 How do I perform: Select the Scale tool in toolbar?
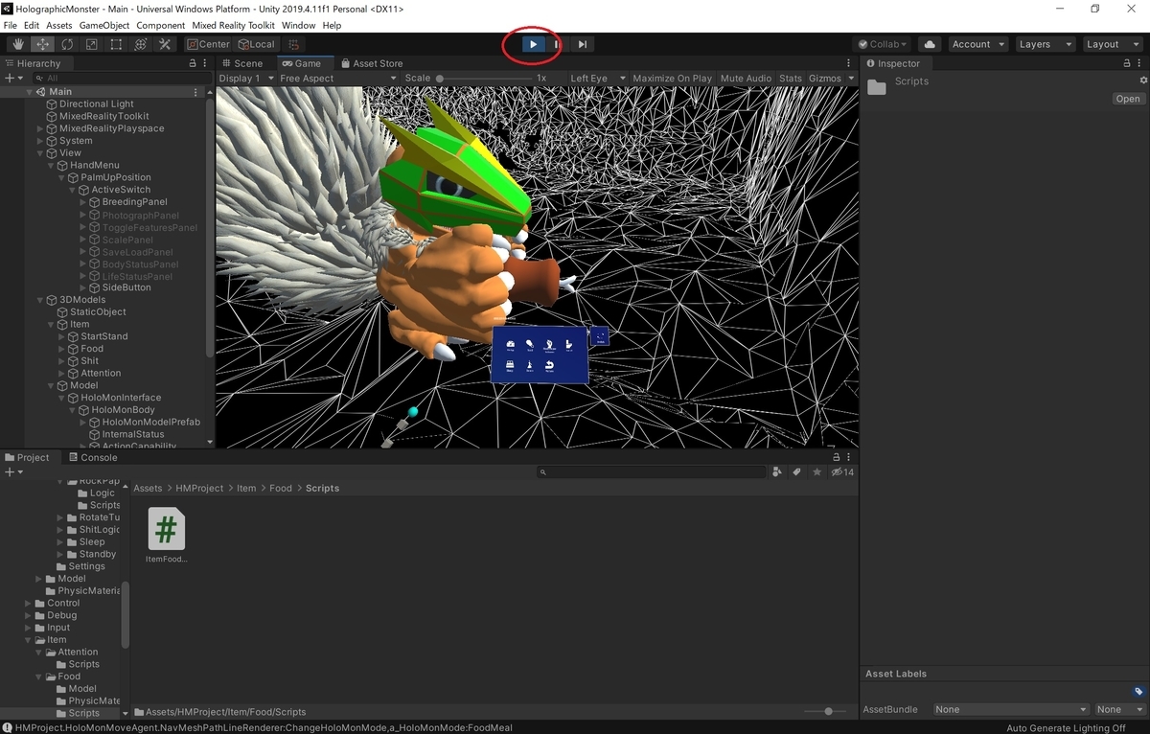(x=91, y=44)
